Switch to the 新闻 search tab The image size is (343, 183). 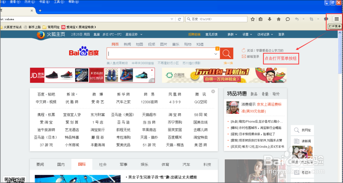(x=127, y=44)
